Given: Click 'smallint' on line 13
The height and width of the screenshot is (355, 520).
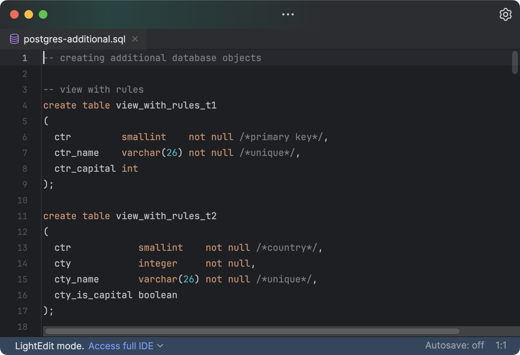Looking at the screenshot, I should point(161,248).
